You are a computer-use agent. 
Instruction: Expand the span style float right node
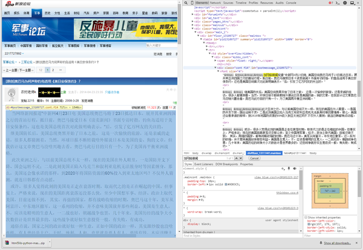215,60
